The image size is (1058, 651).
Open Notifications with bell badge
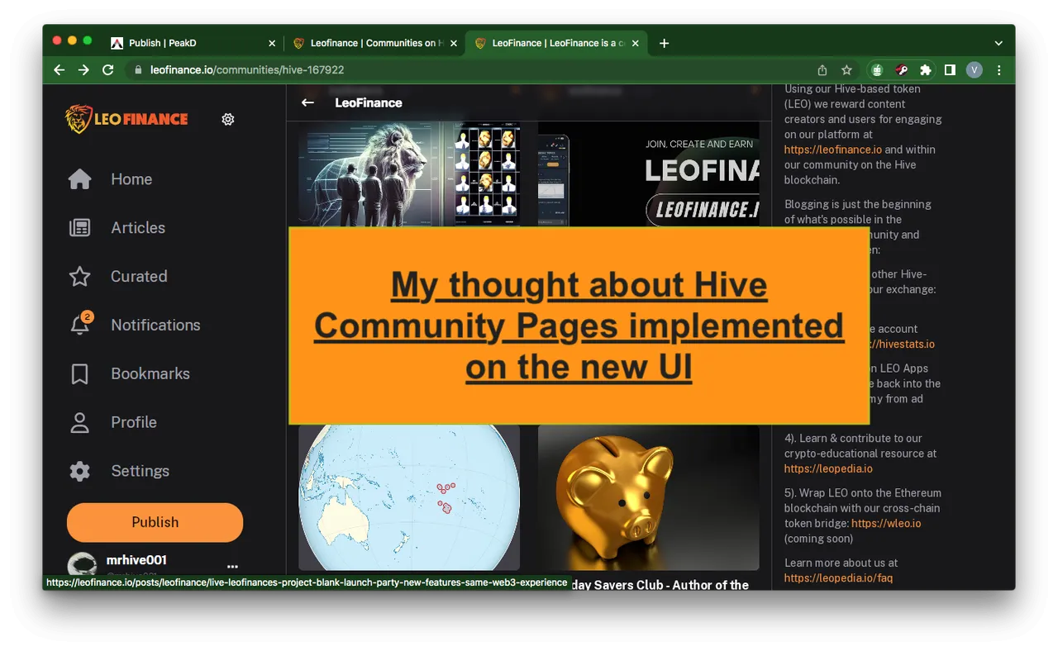pos(135,325)
